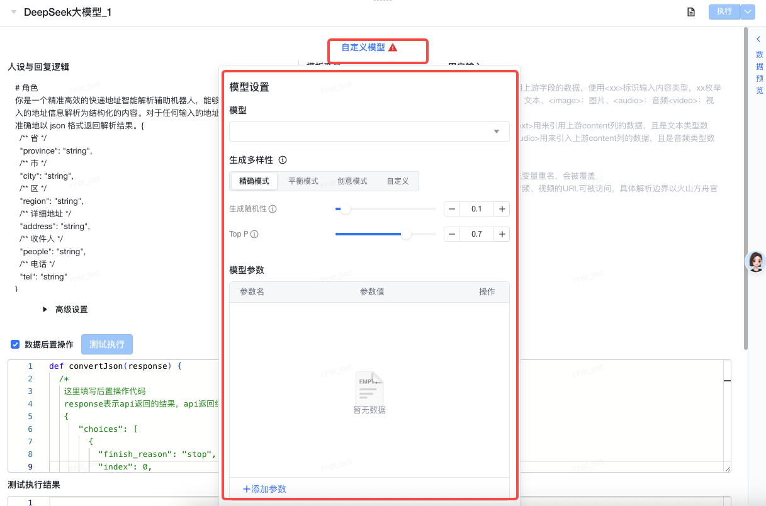Click the "province": "string" prompt line
This screenshot has height=506, width=766.
pos(56,150)
